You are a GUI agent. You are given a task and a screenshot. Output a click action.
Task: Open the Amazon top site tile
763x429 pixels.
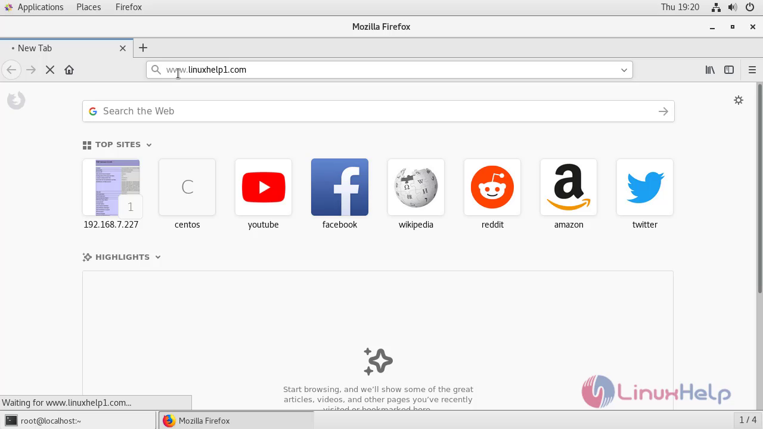click(x=569, y=187)
